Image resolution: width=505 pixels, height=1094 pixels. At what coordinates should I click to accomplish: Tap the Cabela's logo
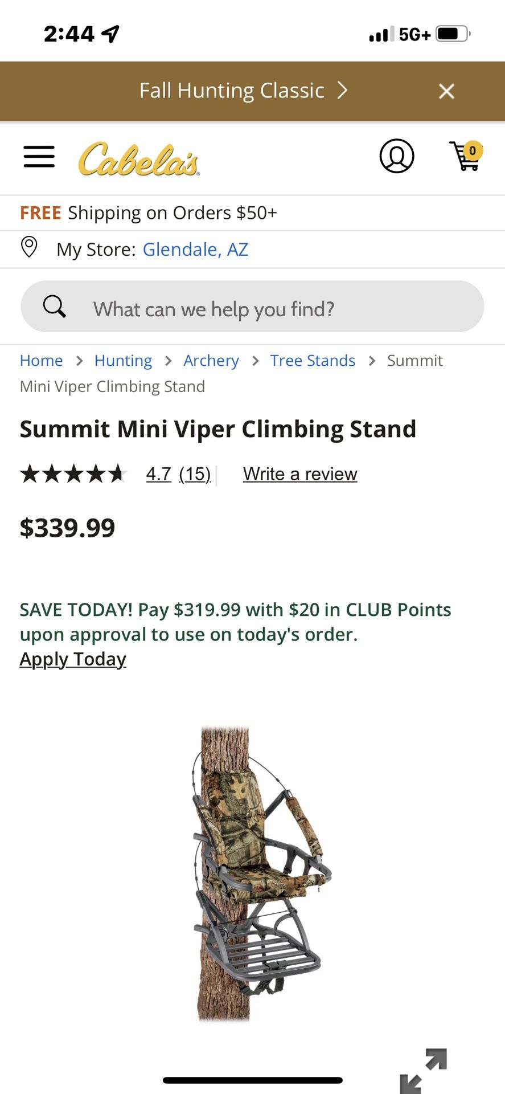pyautogui.click(x=138, y=158)
